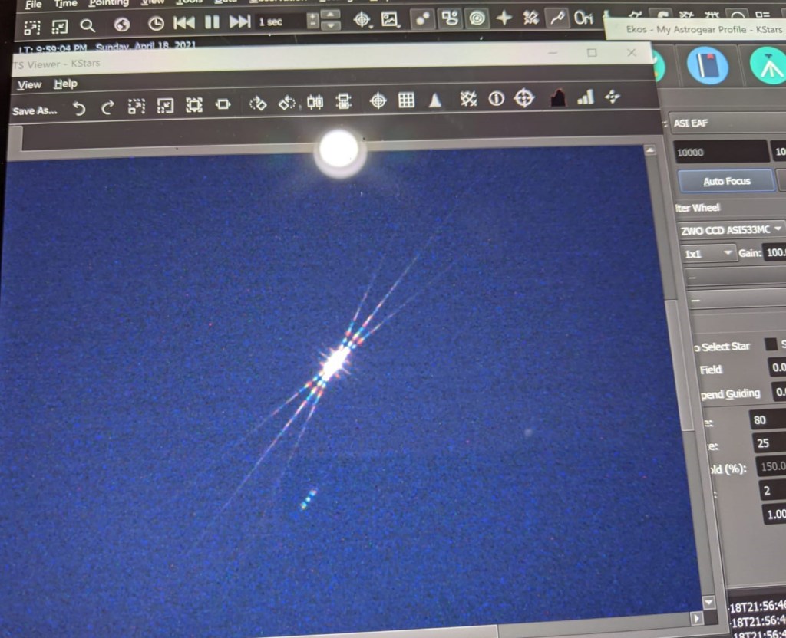Toggle stars display in the KStars toolbar

[x=421, y=19]
